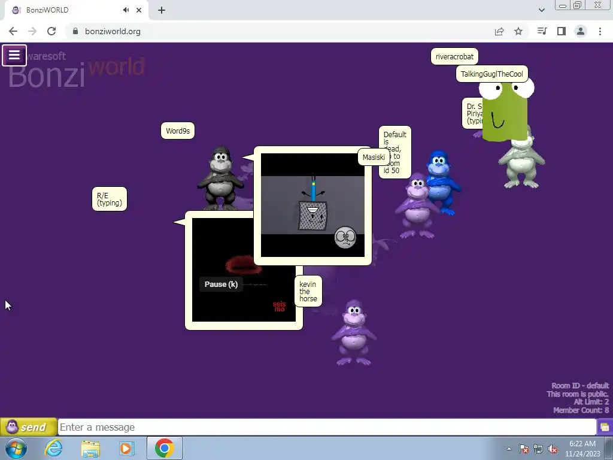
Task: Open Windows Media Player from taskbar
Action: tap(126, 448)
